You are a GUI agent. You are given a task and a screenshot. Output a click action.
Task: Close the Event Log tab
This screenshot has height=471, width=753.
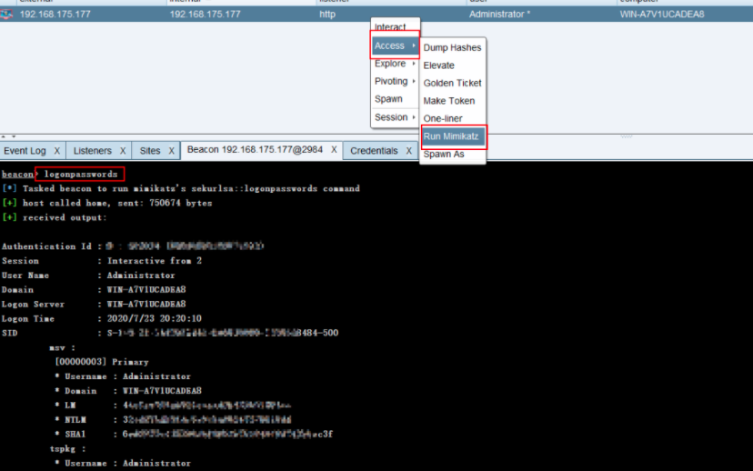point(57,151)
